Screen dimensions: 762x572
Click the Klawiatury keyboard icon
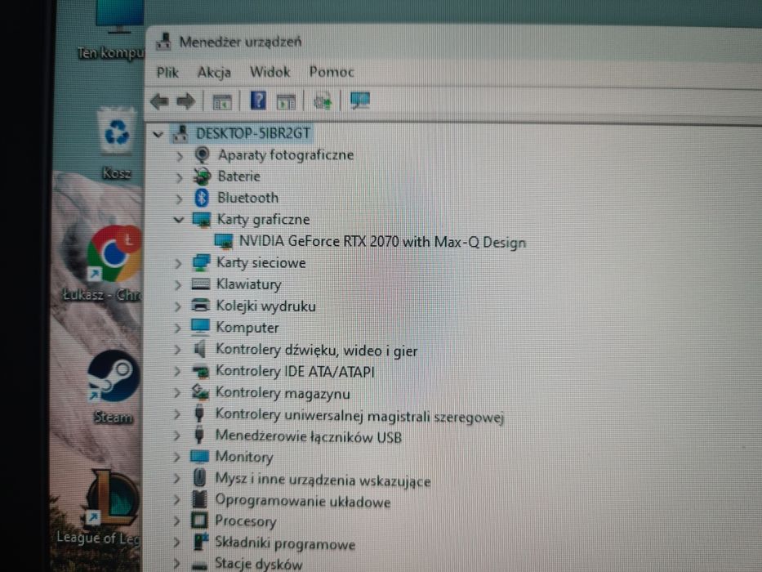pyautogui.click(x=201, y=284)
